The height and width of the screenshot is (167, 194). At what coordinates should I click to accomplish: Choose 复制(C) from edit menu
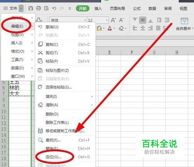click(x=65, y=44)
